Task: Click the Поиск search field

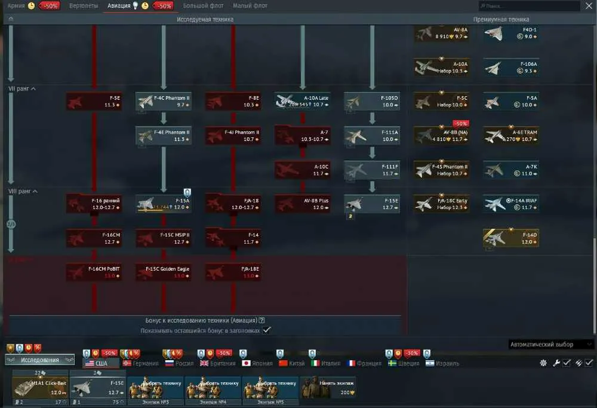Action: click(529, 6)
